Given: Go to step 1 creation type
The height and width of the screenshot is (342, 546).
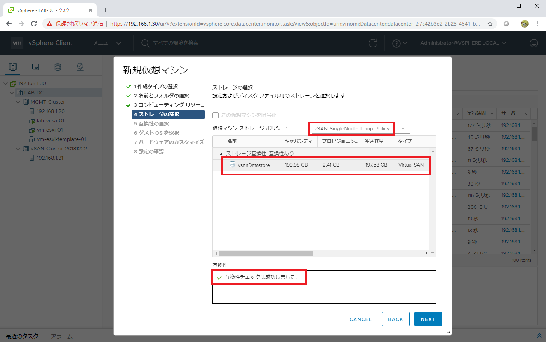Looking at the screenshot, I should coord(156,86).
